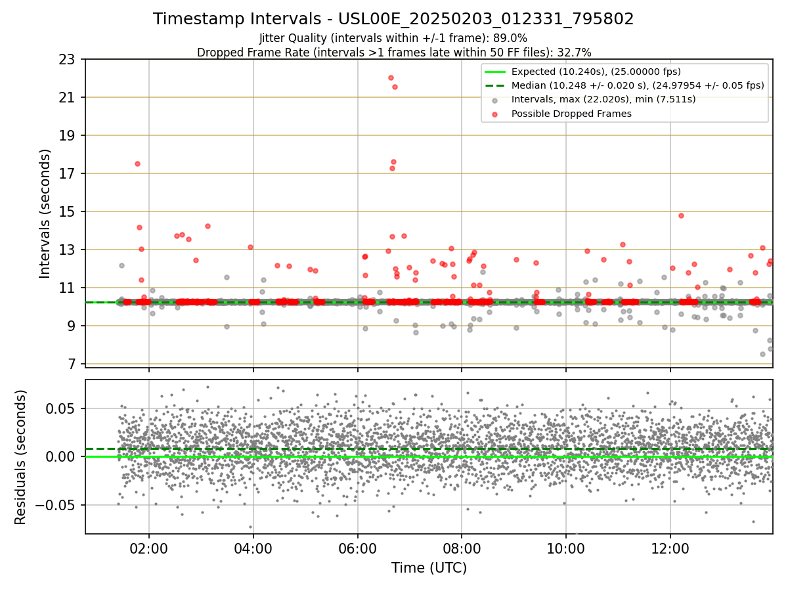
Task: Click the gray marker in the Intervals legend entry
Action: pos(495,100)
